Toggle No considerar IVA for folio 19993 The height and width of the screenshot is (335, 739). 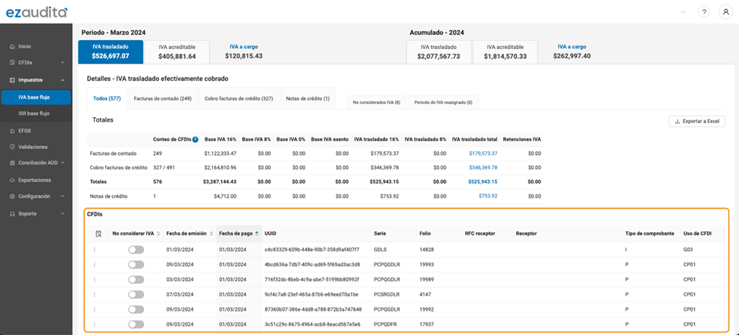(x=136, y=265)
